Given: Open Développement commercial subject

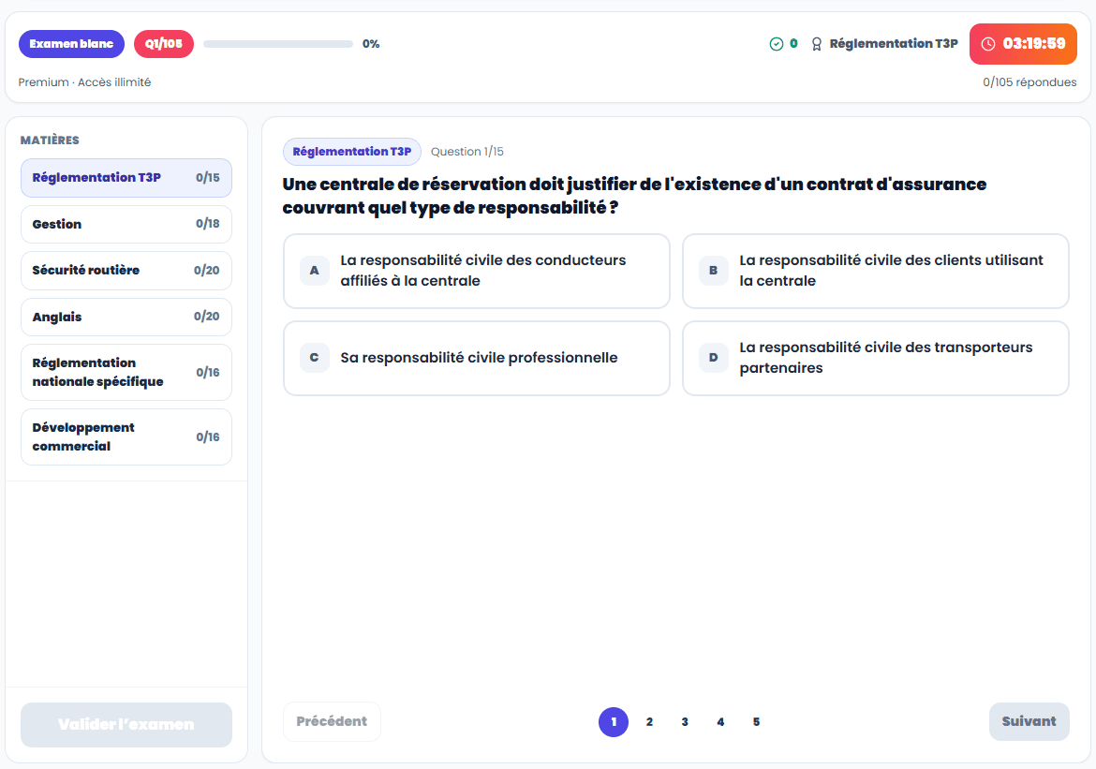Looking at the screenshot, I should (x=126, y=436).
